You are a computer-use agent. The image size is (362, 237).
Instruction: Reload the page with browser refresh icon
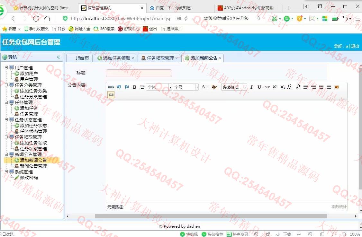click(x=36, y=18)
